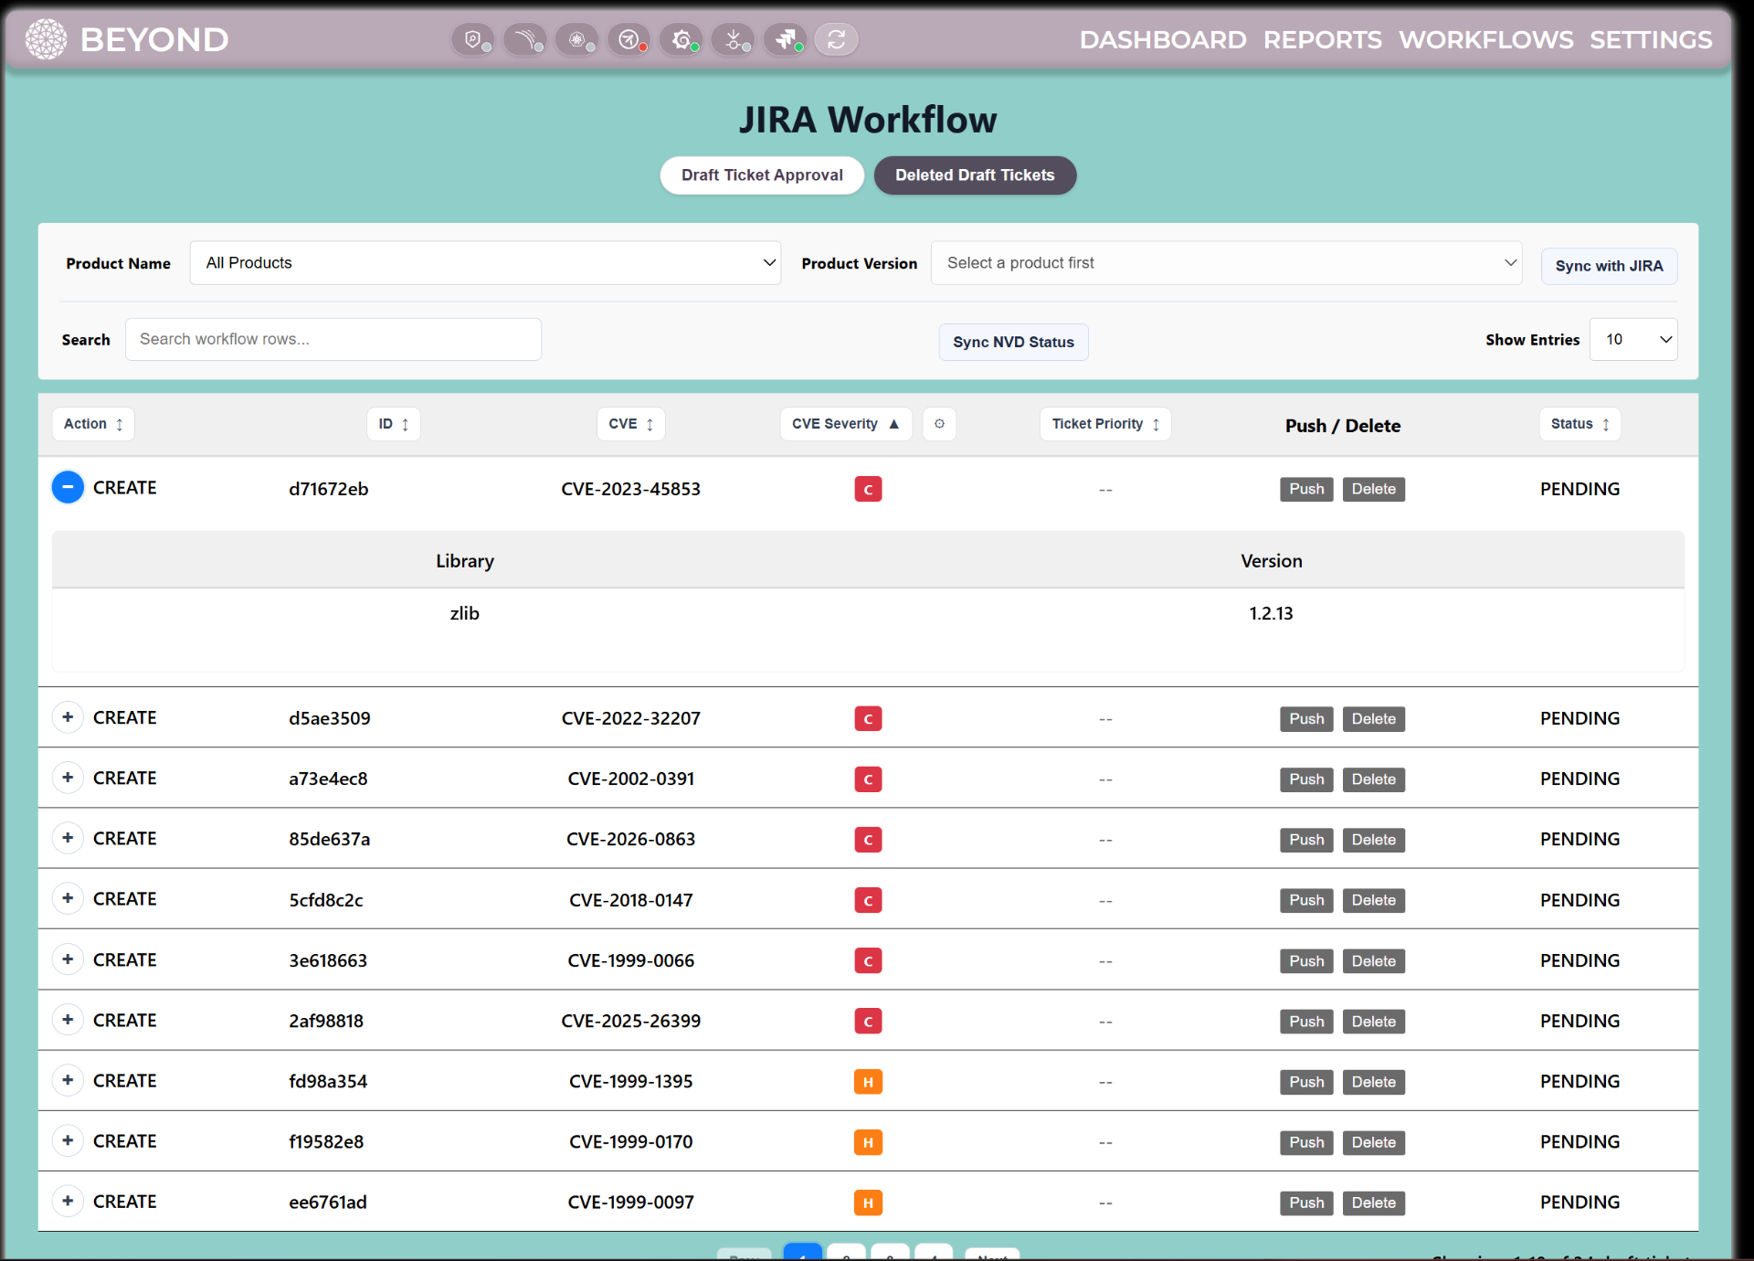Toggle the CVE Severity sort order

pyautogui.click(x=846, y=424)
